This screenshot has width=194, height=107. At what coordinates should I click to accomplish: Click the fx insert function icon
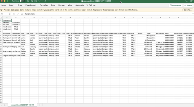tap(22, 14)
